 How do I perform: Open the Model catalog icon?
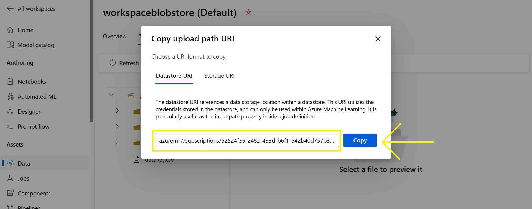click(x=10, y=45)
